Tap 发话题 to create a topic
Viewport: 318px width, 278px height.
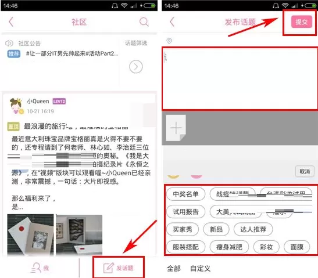(x=119, y=268)
